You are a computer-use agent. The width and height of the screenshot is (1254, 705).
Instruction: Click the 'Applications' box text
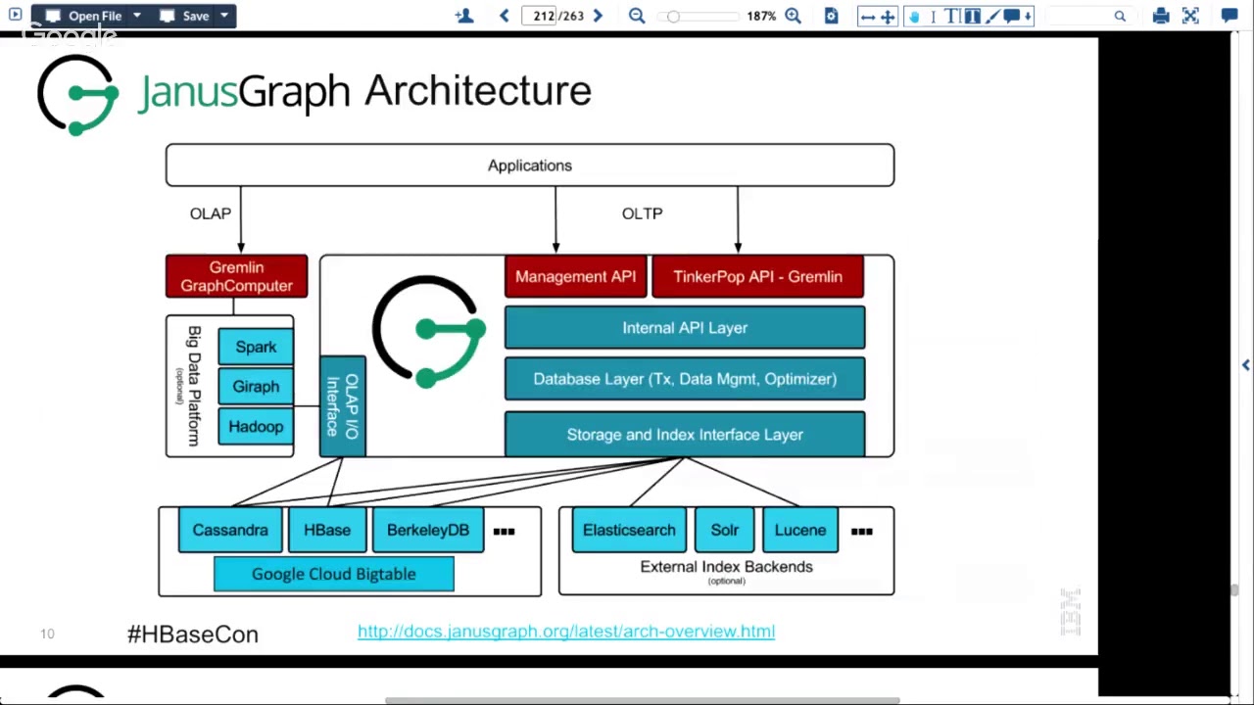(530, 165)
